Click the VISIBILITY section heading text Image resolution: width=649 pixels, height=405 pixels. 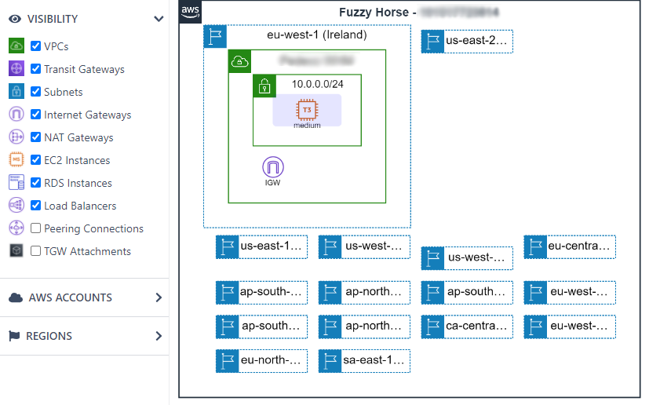pyautogui.click(x=53, y=19)
